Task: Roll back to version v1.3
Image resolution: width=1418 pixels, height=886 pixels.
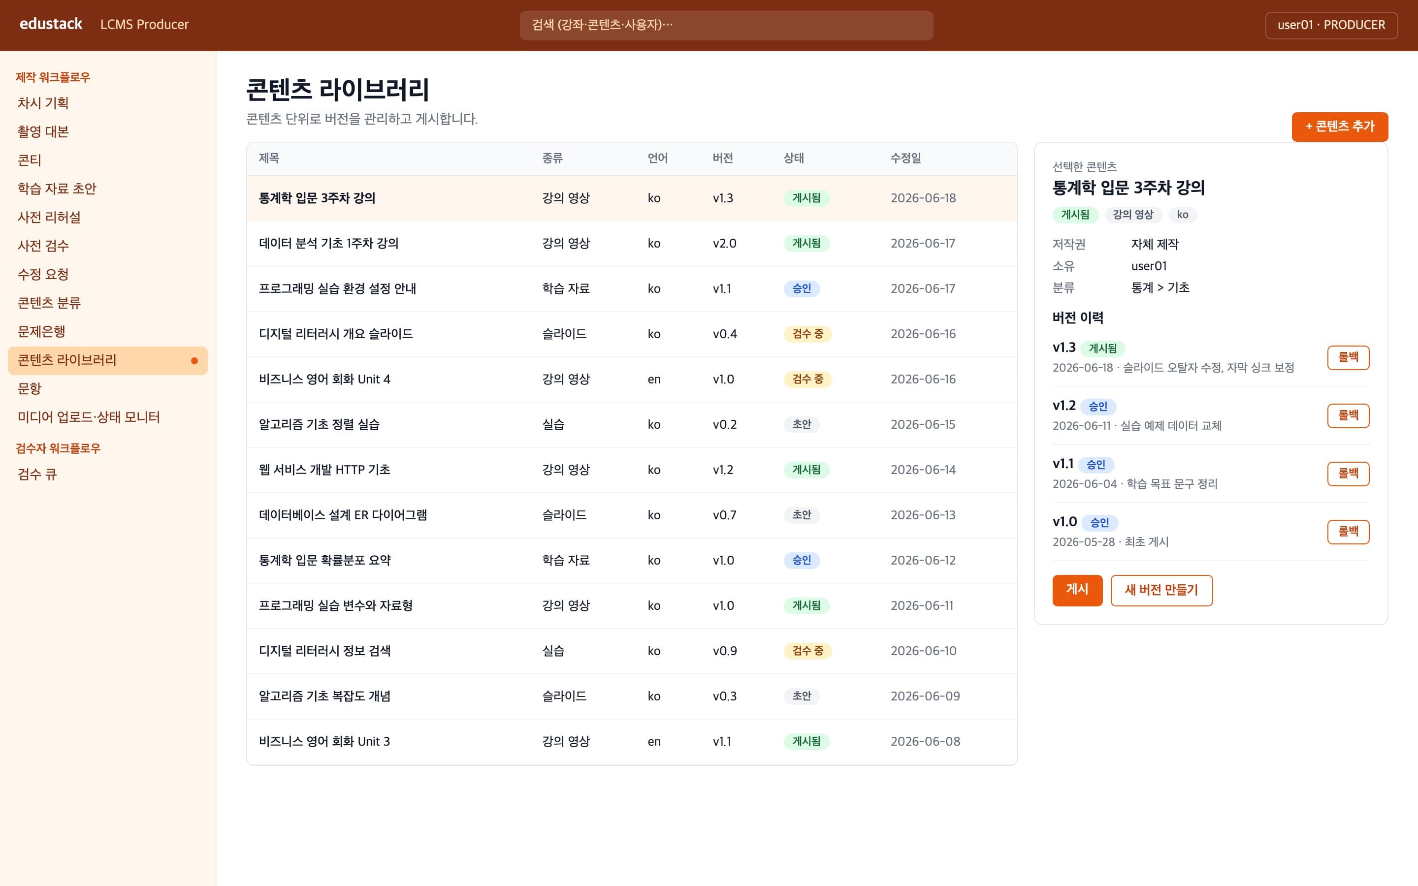Action: click(1348, 357)
